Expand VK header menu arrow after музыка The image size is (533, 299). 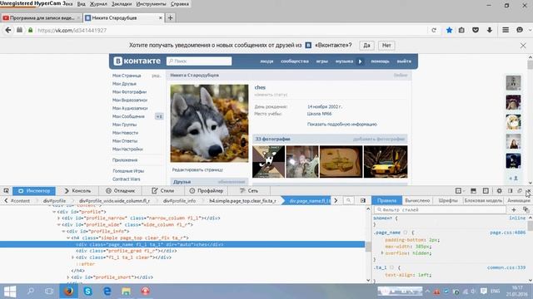coord(360,61)
